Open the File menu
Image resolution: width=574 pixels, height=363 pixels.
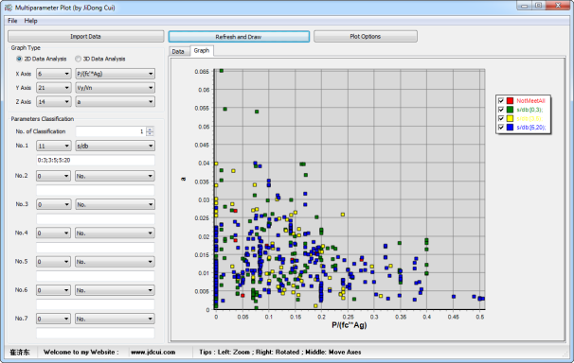[12, 21]
